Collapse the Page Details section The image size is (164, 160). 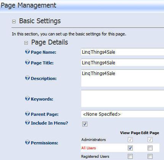click(x=26, y=43)
